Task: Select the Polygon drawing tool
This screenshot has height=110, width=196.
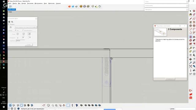Action: pos(194,26)
